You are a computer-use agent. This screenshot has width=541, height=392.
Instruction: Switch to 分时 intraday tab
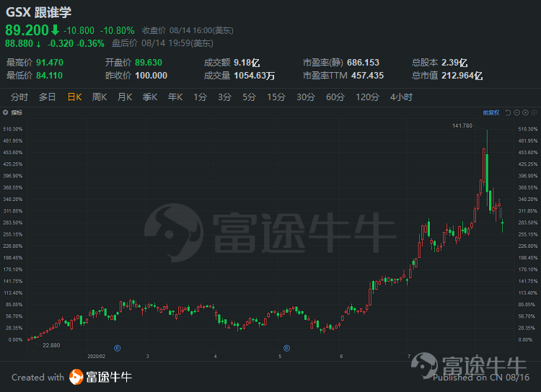(x=19, y=97)
